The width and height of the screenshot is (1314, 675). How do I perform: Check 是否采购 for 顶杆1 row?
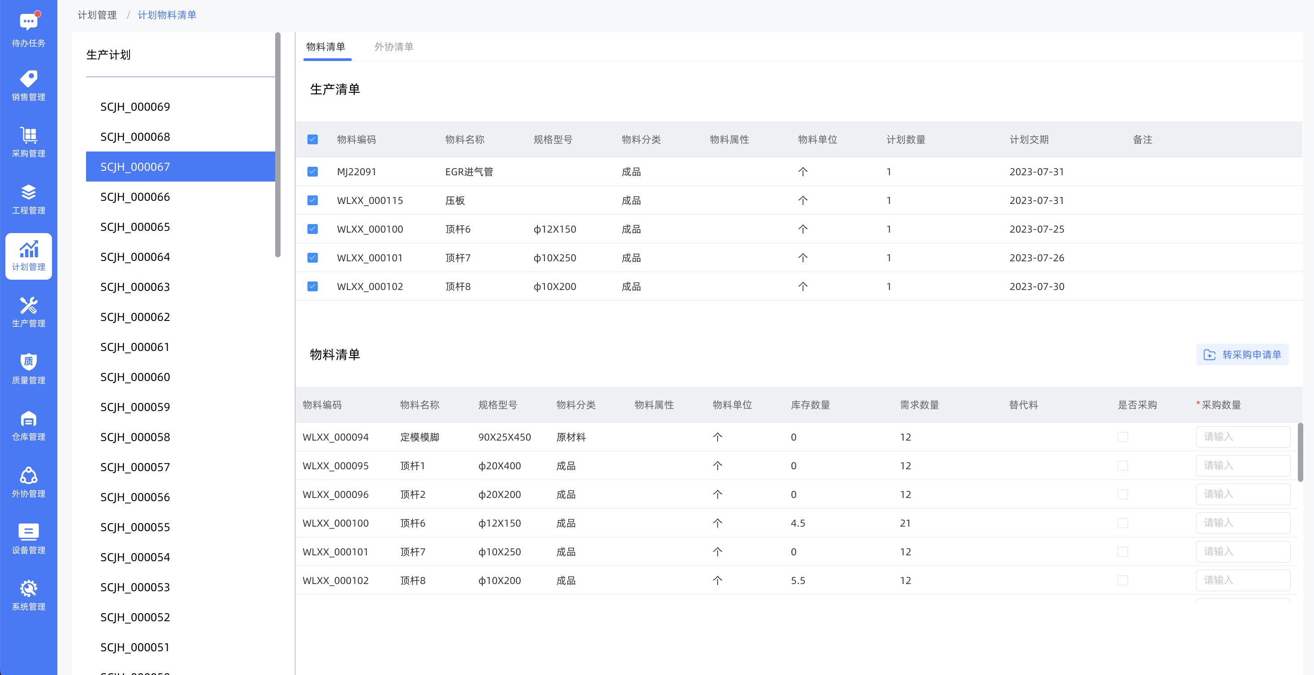tap(1123, 465)
